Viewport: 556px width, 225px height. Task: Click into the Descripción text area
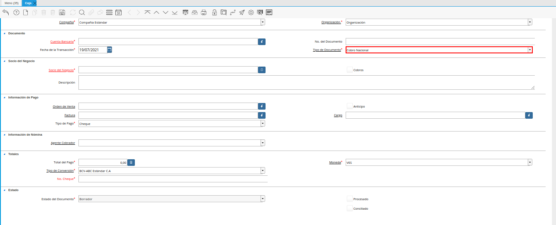pos(307,82)
